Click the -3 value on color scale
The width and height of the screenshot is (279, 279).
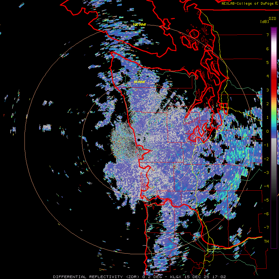point(266,173)
